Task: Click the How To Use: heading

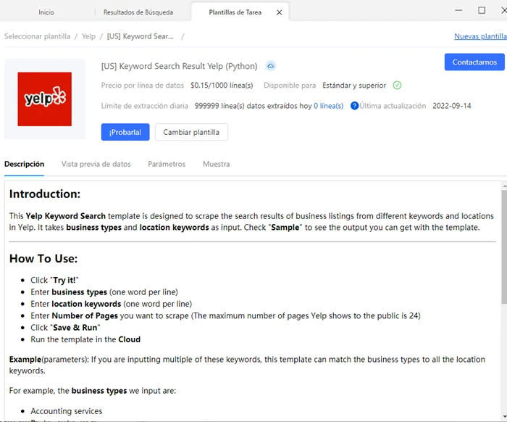Action: coord(43,259)
